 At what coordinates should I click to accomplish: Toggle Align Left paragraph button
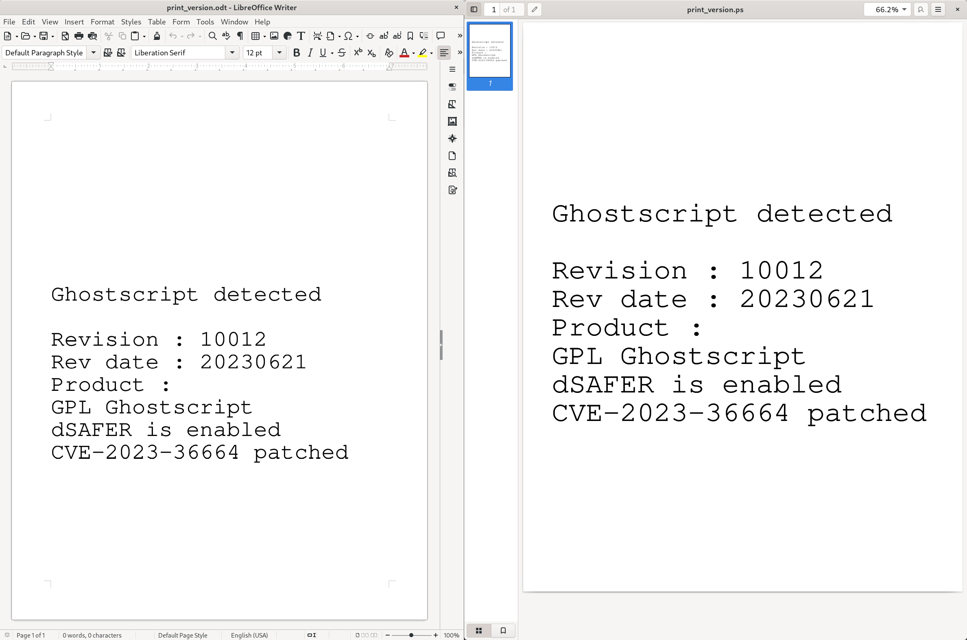(x=444, y=53)
